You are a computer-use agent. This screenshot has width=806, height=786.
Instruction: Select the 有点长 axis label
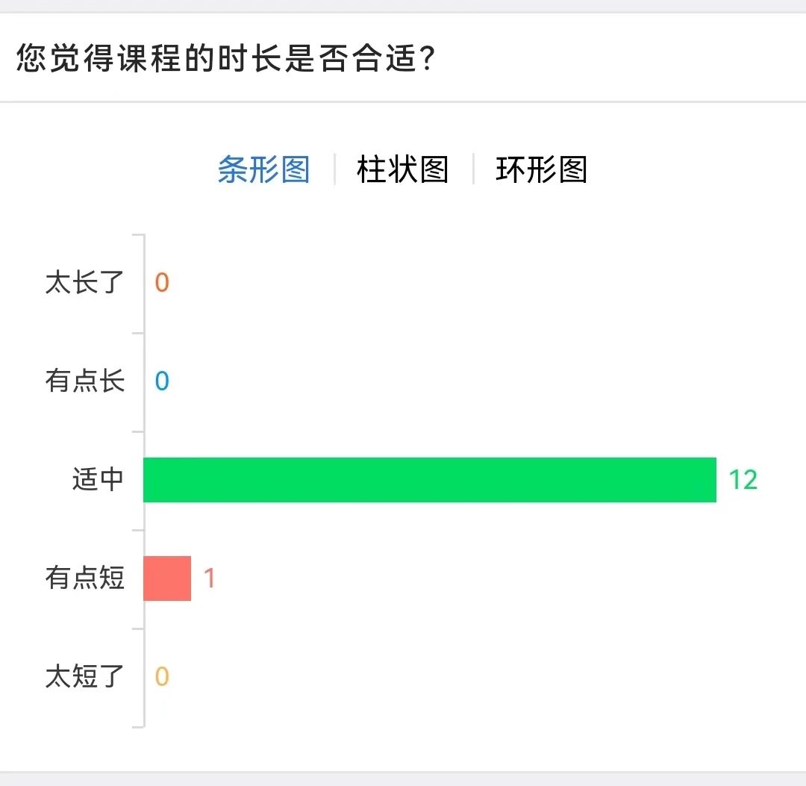84,381
